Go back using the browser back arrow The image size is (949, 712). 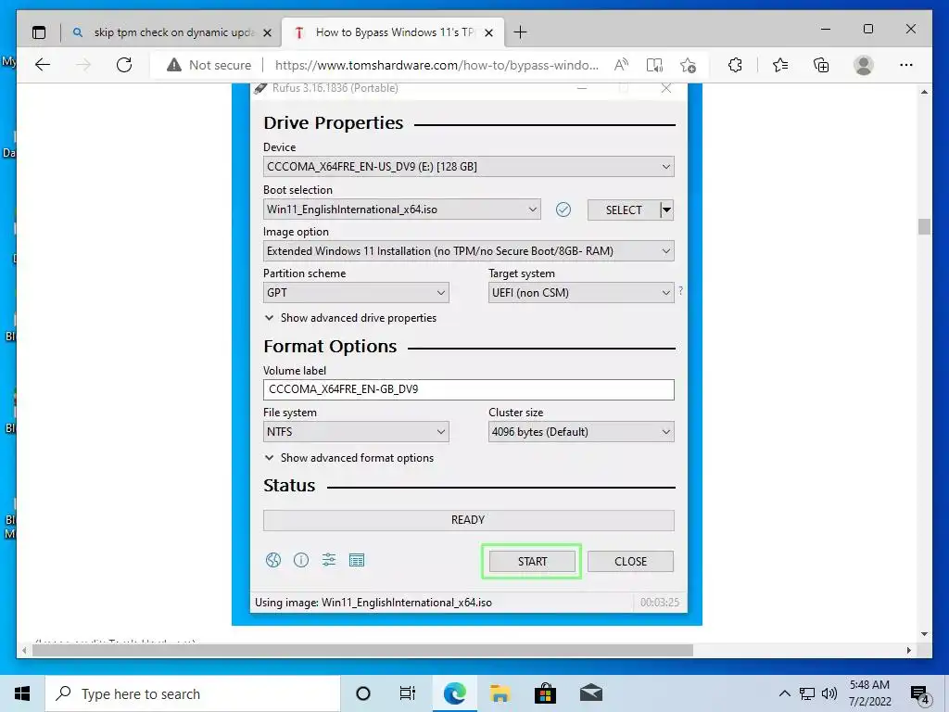click(x=43, y=65)
